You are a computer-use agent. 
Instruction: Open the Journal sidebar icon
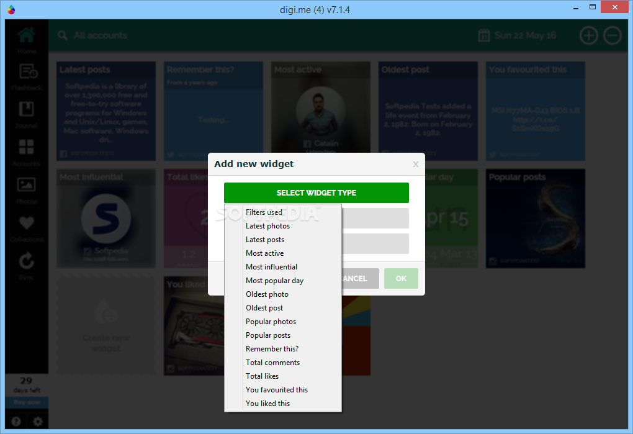26,109
